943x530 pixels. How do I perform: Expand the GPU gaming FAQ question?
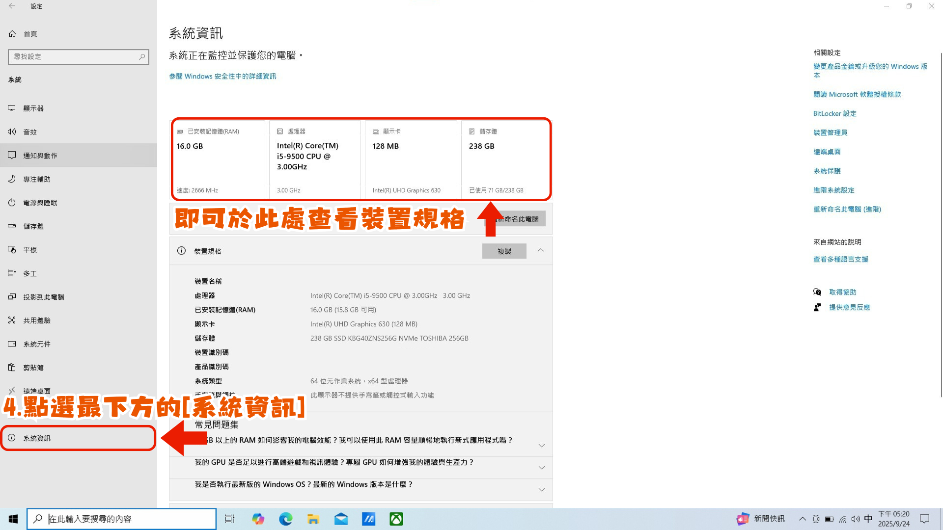[541, 468]
